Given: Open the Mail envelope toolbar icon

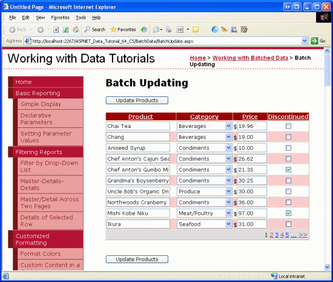Looking at the screenshot, I should [x=157, y=30].
